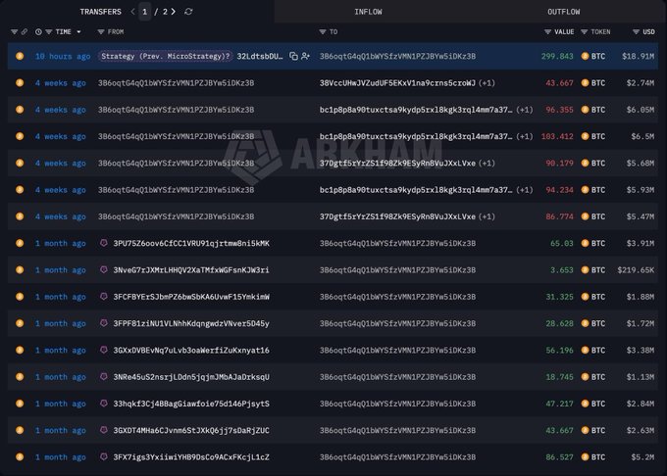
Task: Open the TO column filter
Action: [323, 32]
